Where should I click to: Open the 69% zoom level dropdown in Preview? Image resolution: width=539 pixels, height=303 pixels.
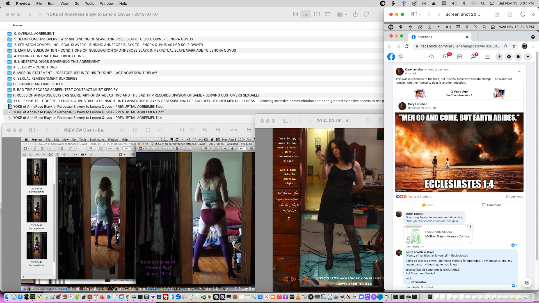pos(234,130)
